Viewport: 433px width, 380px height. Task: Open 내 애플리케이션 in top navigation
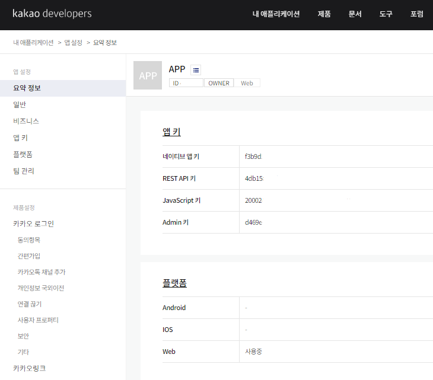[x=276, y=14]
